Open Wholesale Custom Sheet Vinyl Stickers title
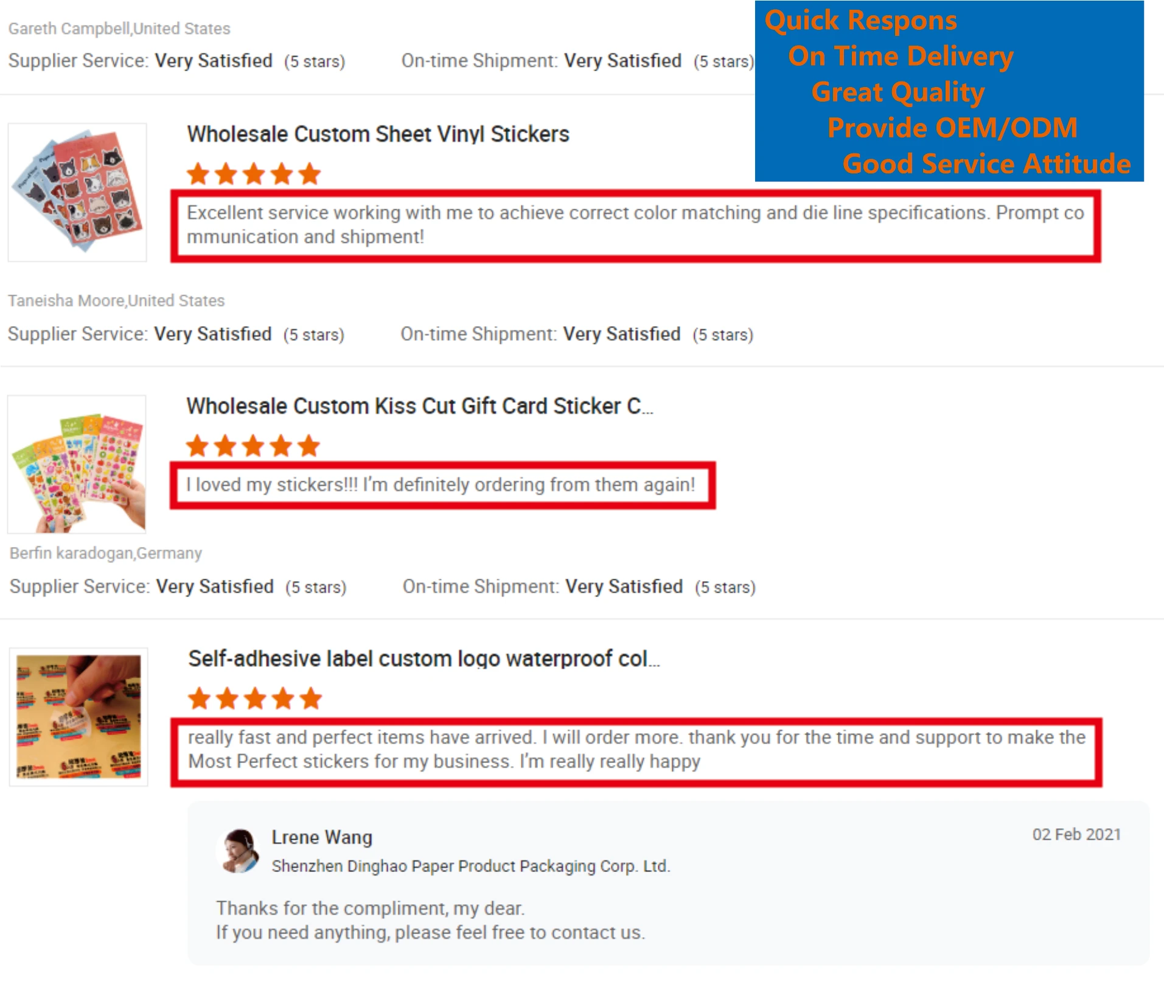This screenshot has height=987, width=1164. tap(378, 134)
